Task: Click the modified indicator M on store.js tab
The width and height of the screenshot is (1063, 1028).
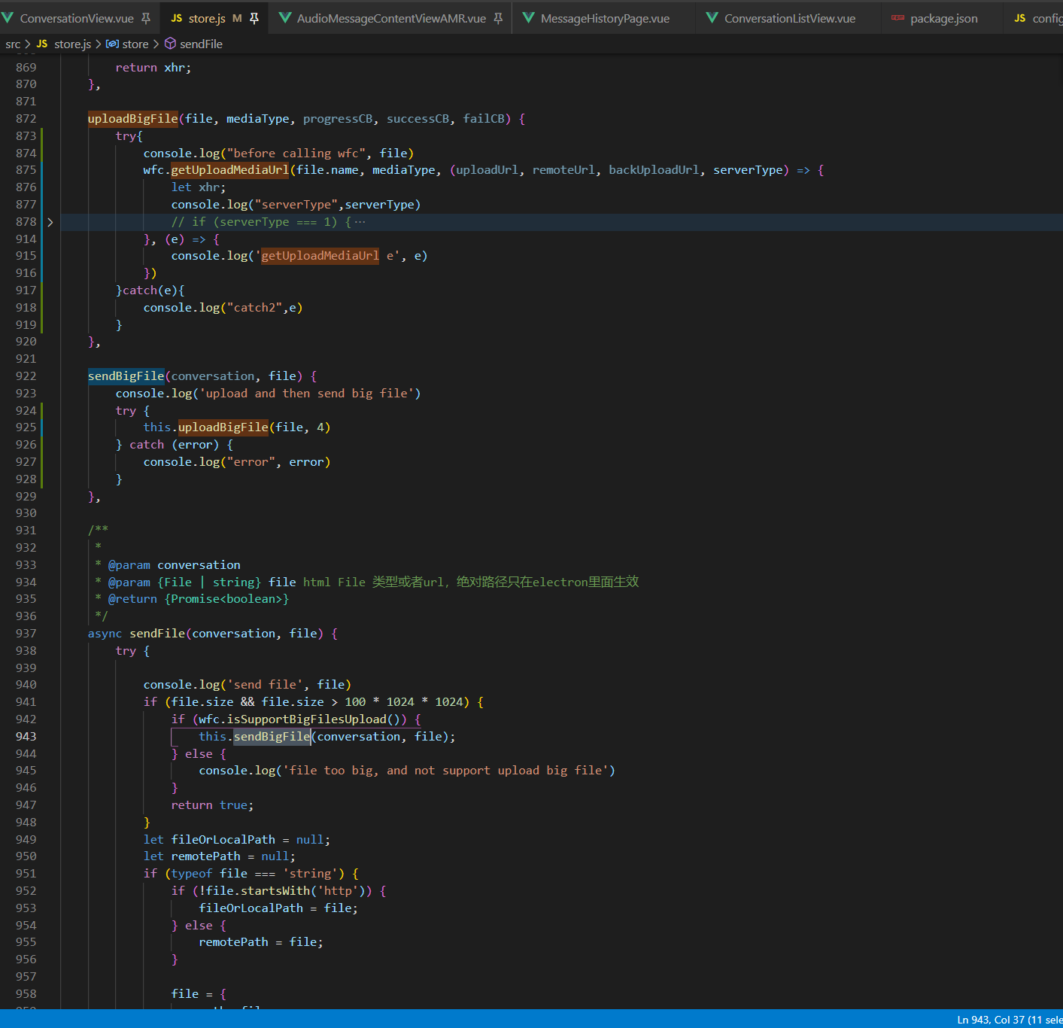Action: 235,18
